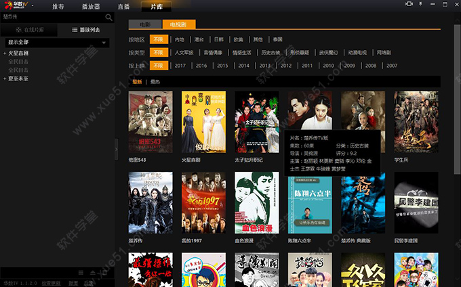Open the 推荐 tab
Image resolution: width=461 pixels, height=287 pixels.
coord(58,7)
